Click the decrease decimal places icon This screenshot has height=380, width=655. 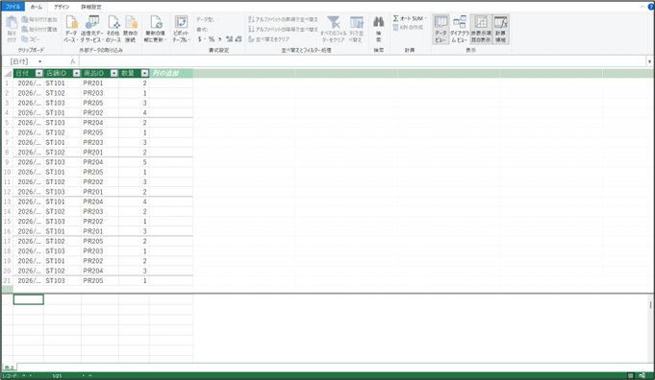(x=239, y=39)
